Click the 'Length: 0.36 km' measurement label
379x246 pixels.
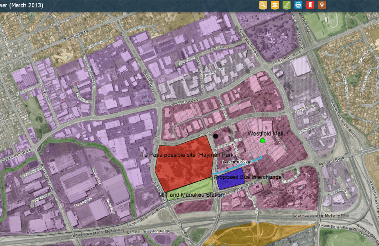coord(237,162)
